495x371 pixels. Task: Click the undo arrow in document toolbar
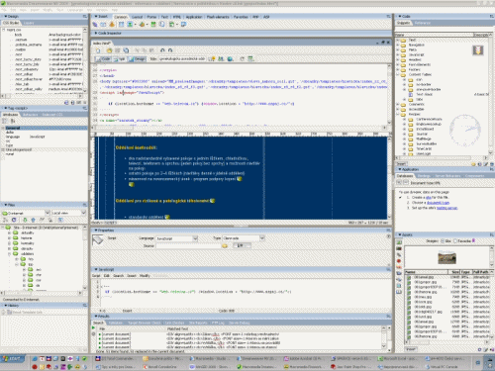(162, 50)
